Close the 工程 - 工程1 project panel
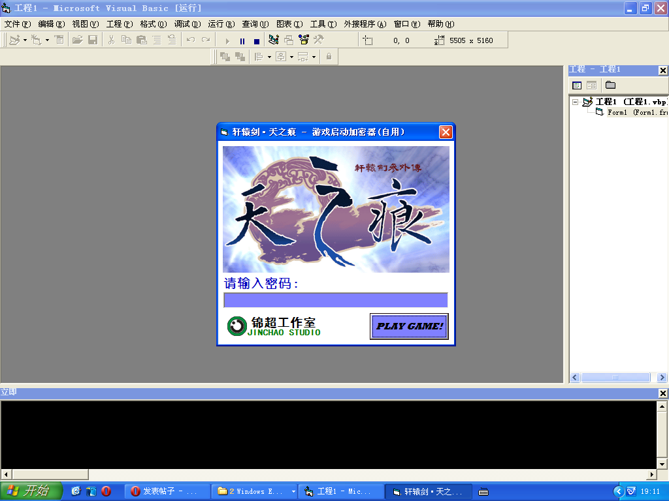 click(x=662, y=70)
